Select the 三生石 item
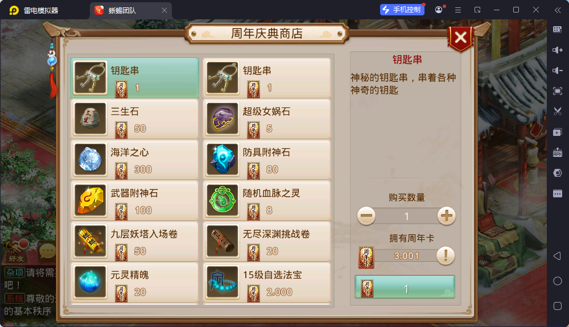 click(135, 119)
